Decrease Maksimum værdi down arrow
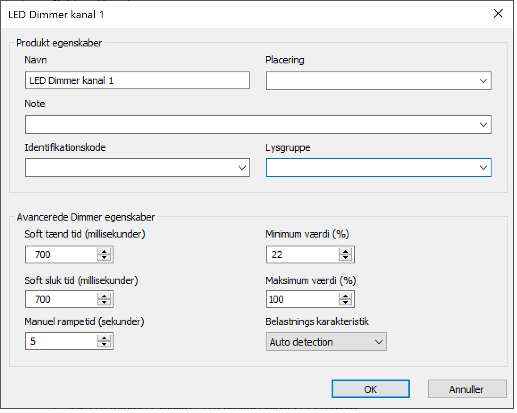This screenshot has height=413, width=517. point(345,302)
